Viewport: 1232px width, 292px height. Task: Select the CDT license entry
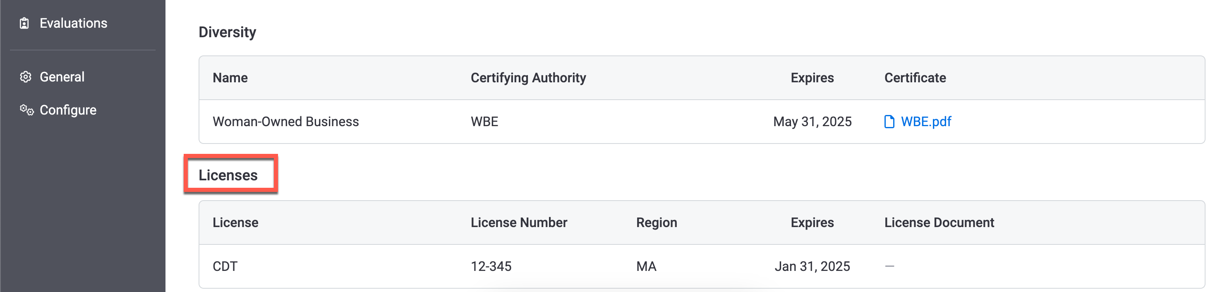pos(225,267)
